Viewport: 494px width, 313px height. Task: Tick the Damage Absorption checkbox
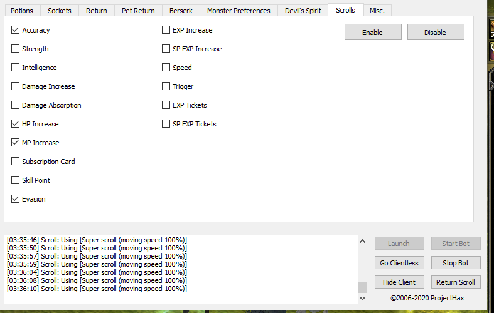[16, 105]
